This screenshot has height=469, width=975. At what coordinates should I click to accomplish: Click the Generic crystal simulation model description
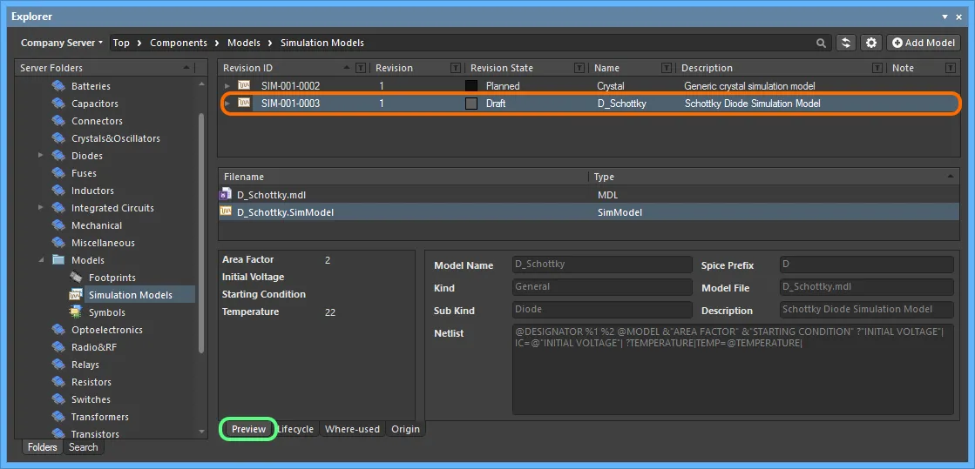[749, 86]
